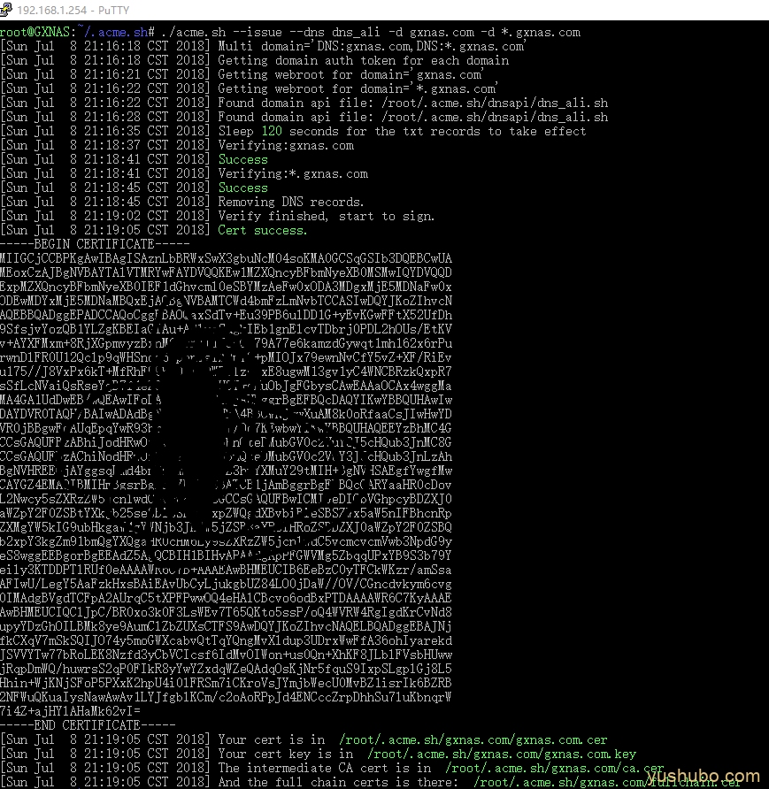
Task: Click the gxnas.com.key file path
Action: coord(498,754)
